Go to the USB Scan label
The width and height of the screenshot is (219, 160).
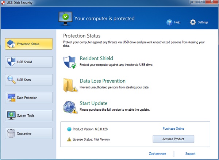24,80
